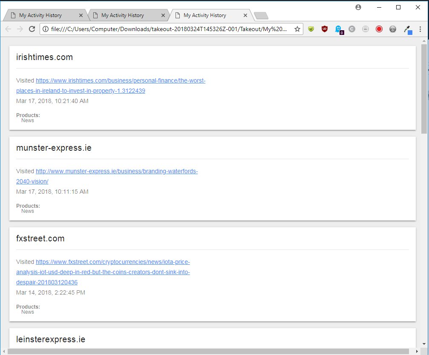Maximize the Chrome window
429x355 pixels.
coord(398,7)
